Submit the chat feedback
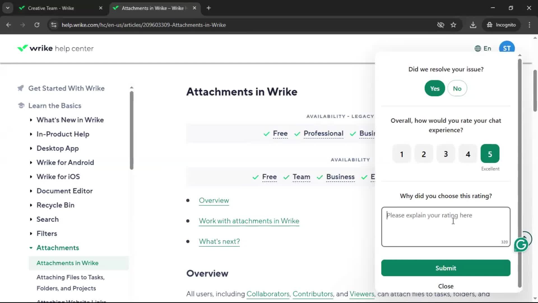The image size is (538, 303). (x=446, y=268)
